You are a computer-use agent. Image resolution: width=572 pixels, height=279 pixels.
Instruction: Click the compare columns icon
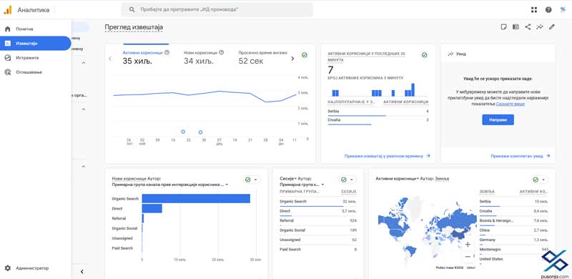(516, 26)
